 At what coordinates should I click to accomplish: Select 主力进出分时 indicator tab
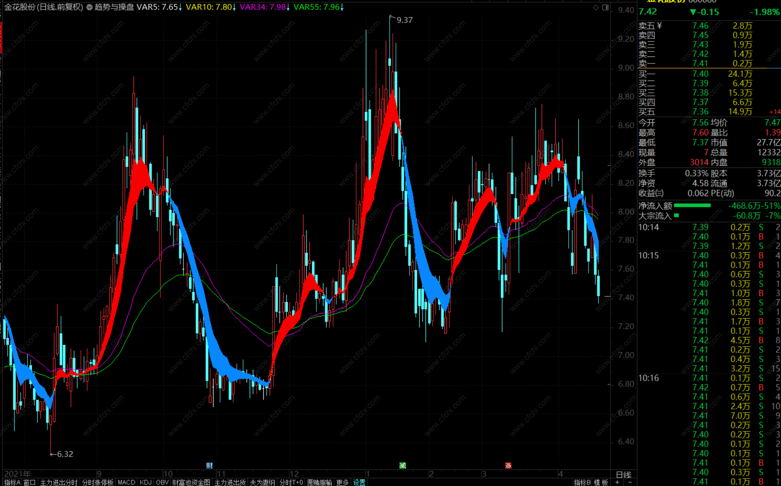click(x=59, y=482)
